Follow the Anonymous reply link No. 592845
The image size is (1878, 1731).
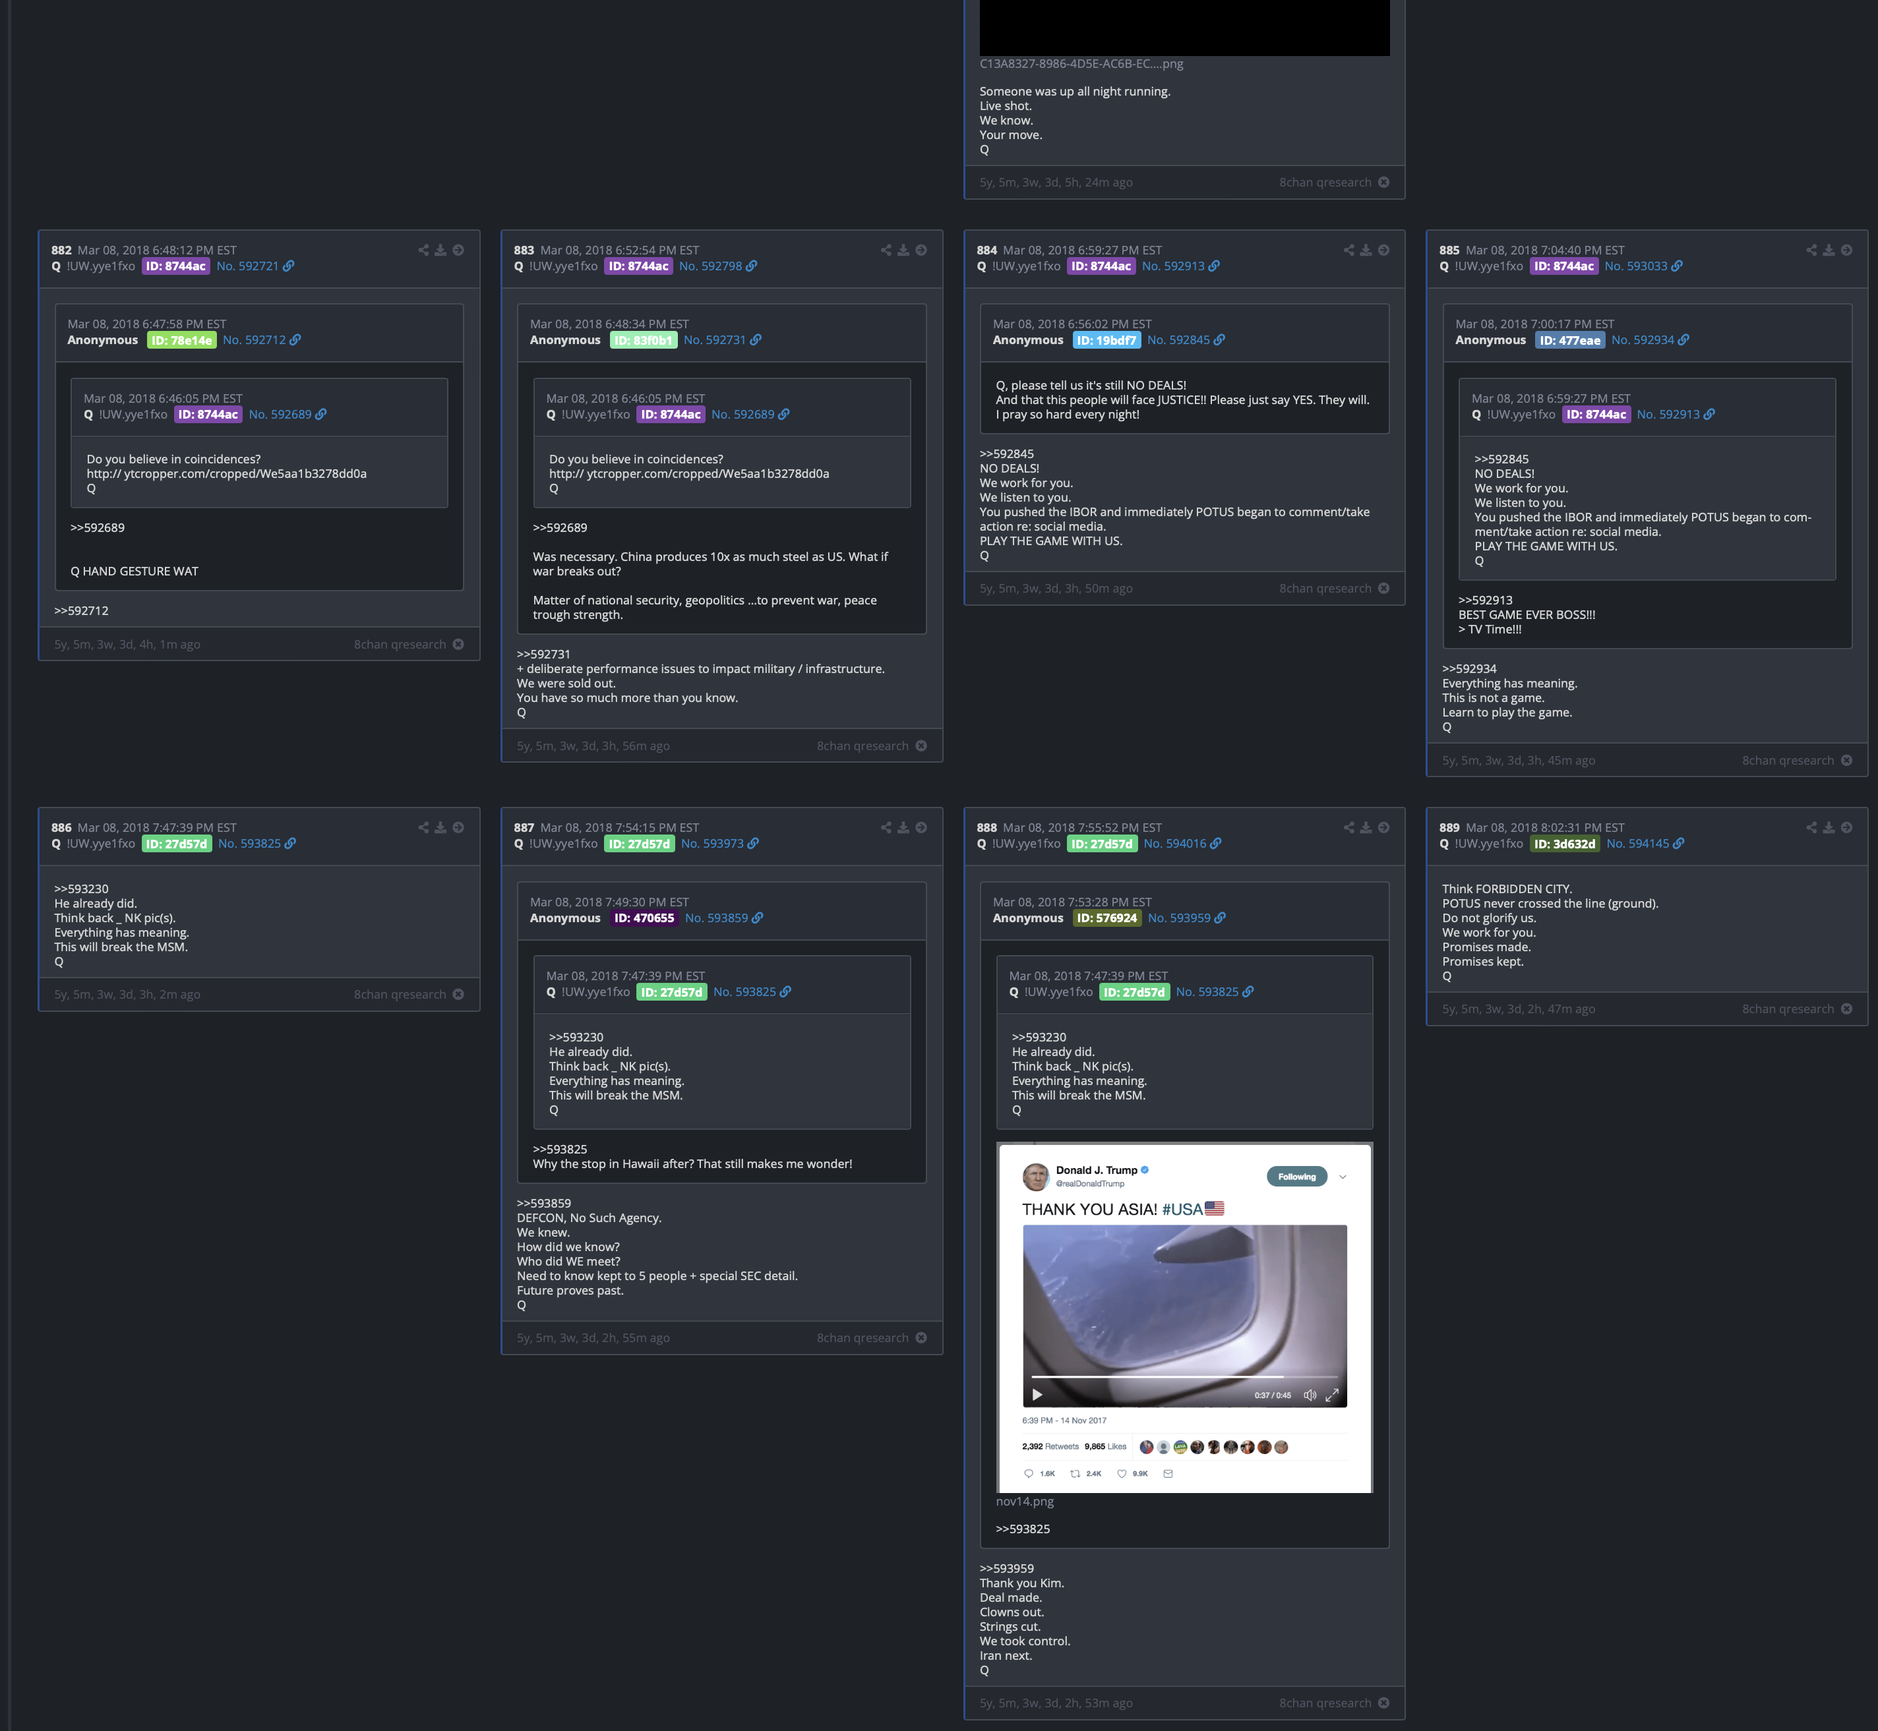[x=1186, y=340]
